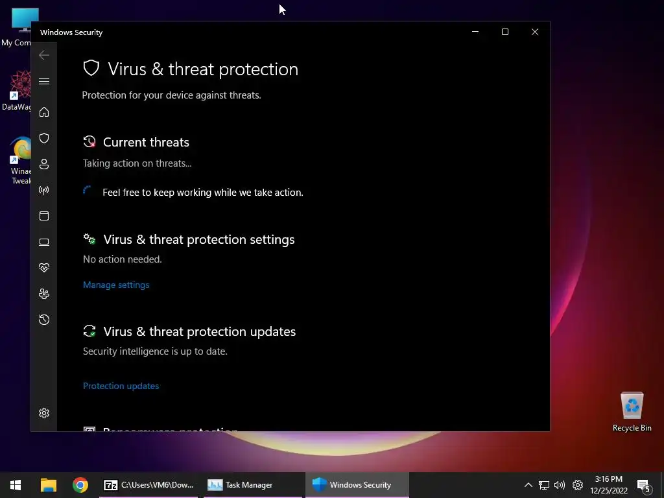Select the Recycle Bin desktop icon
Screen dimensions: 664x498
coord(632,412)
